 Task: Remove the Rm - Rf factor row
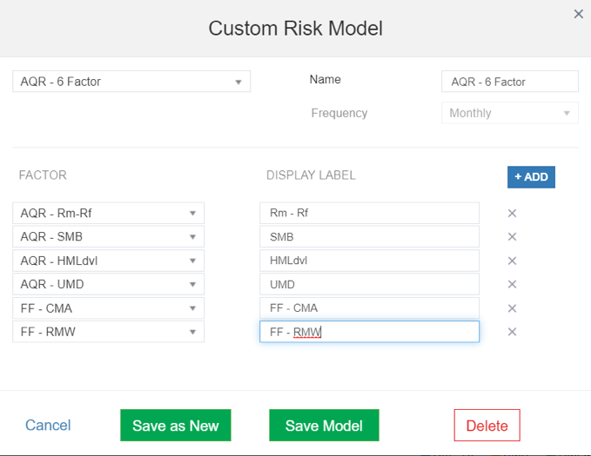512,214
